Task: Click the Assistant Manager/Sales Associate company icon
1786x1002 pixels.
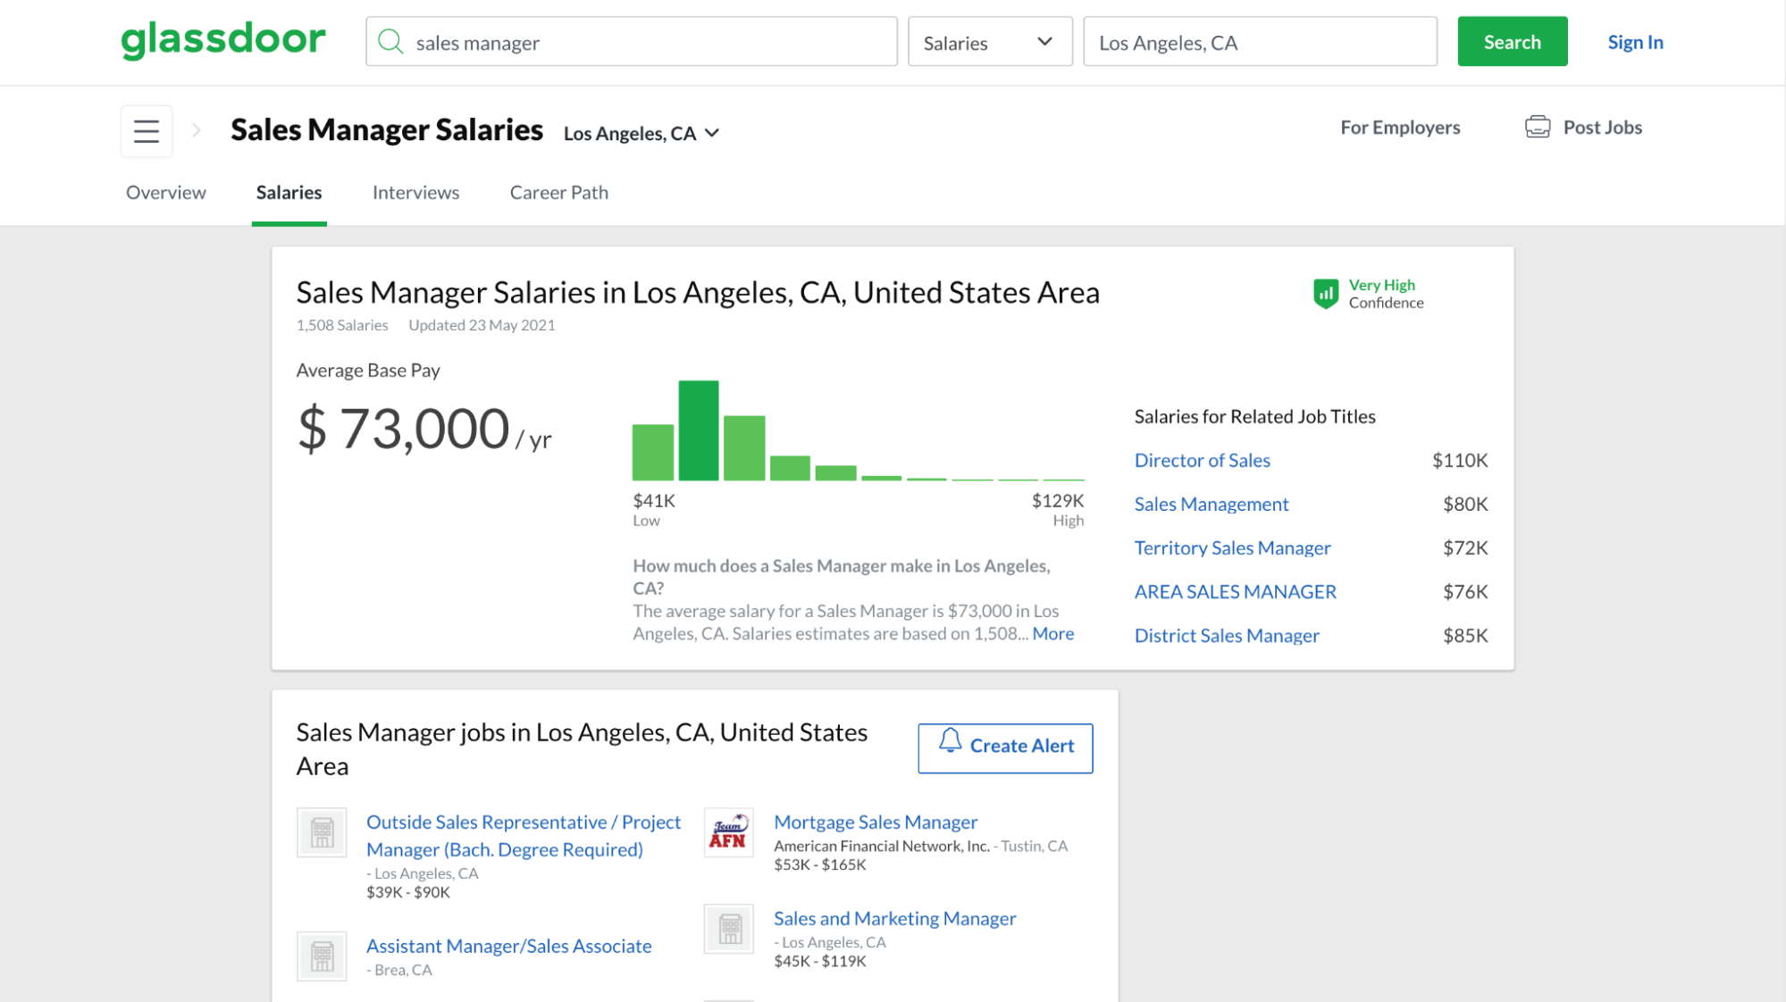Action: pos(322,956)
